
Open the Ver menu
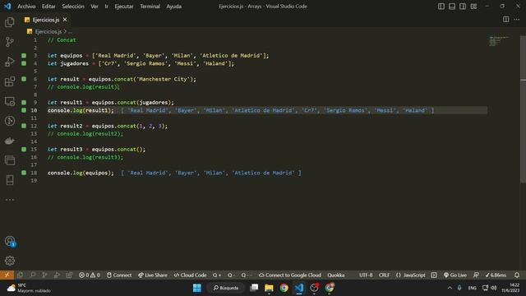point(95,7)
